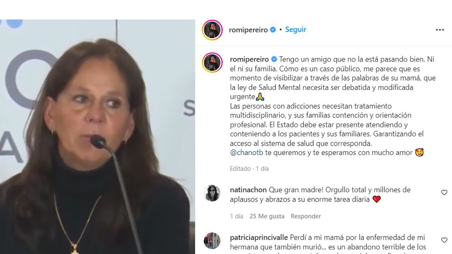View patriciaprincivalle's profile avatar
Viewport: 452px width, 254px height.
[x=212, y=241]
